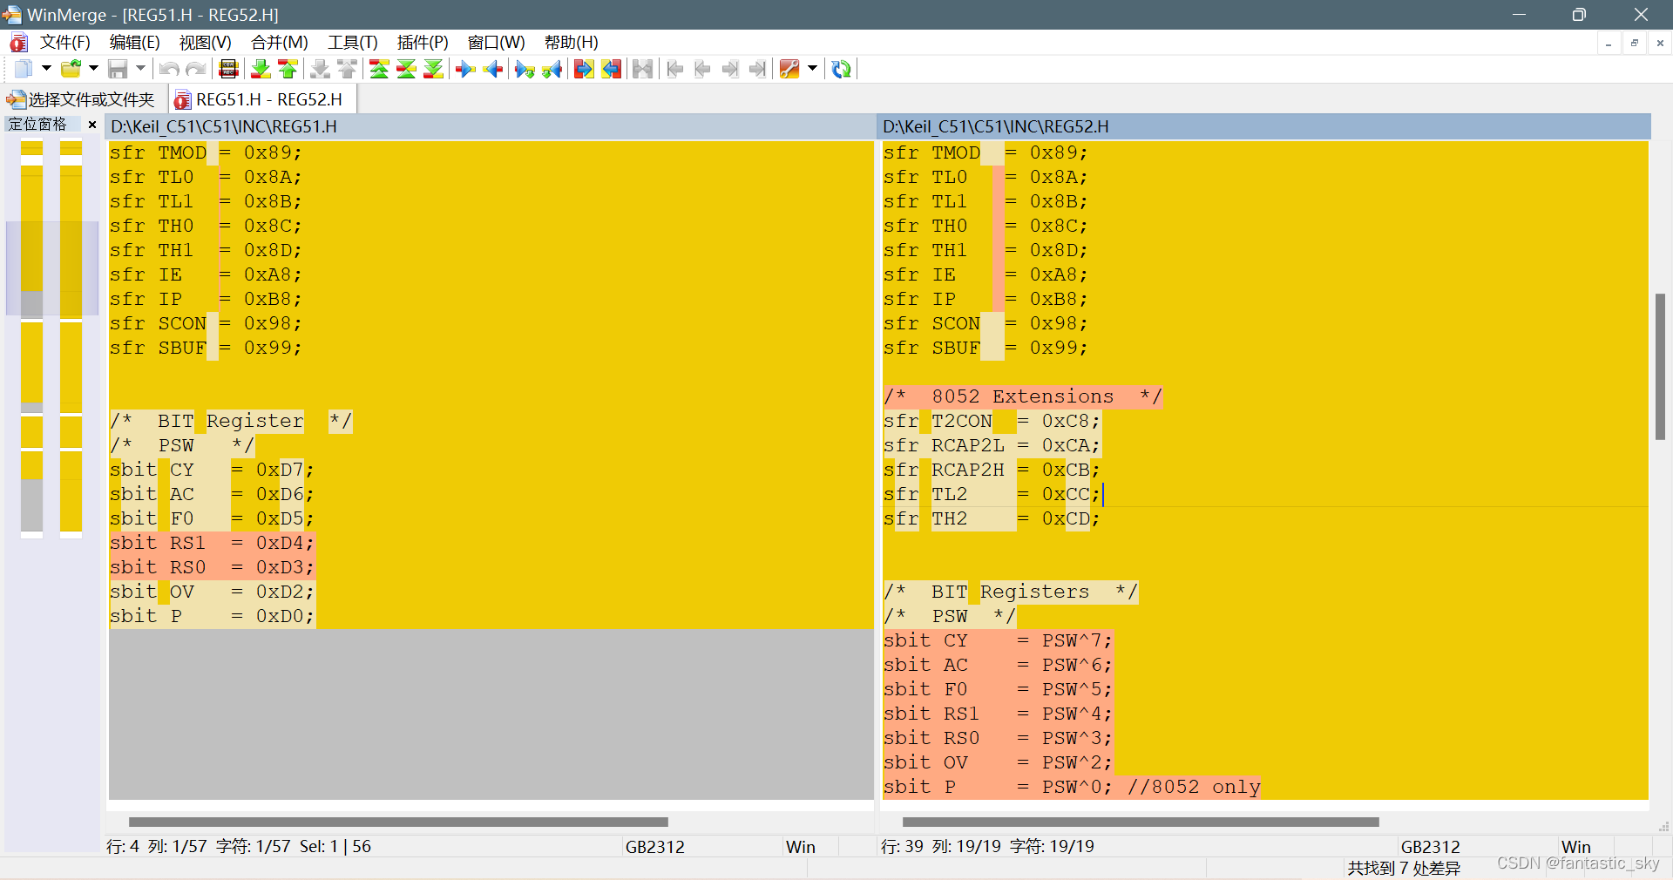Click the vertical scrollbar thumb on right
Viewport: 1673px width, 880px height.
click(x=1661, y=366)
